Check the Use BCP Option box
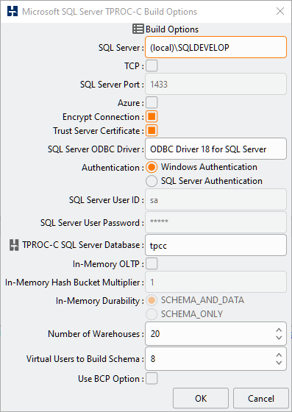 (152, 378)
